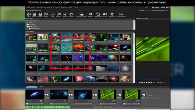Click the Надпись (Caption) toolbar icon
The width and height of the screenshot is (195, 110).
click(x=58, y=15)
